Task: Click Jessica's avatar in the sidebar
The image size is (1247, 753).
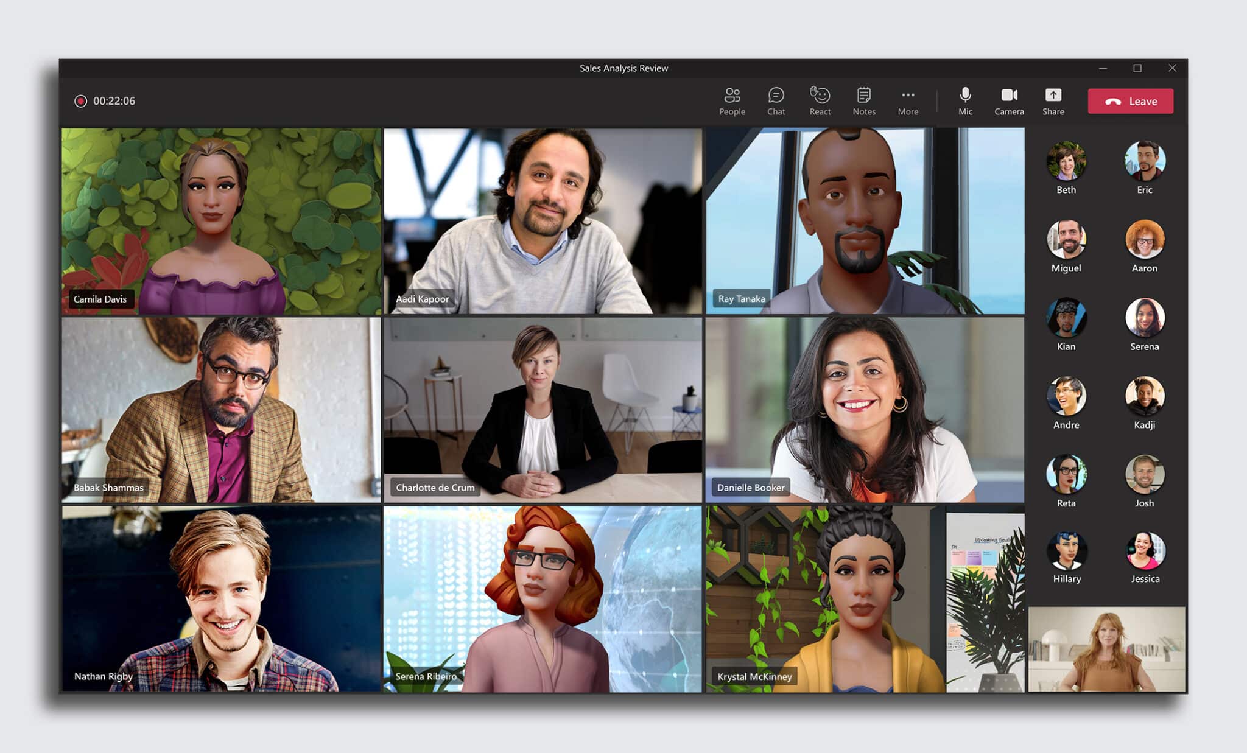Action: [x=1145, y=551]
